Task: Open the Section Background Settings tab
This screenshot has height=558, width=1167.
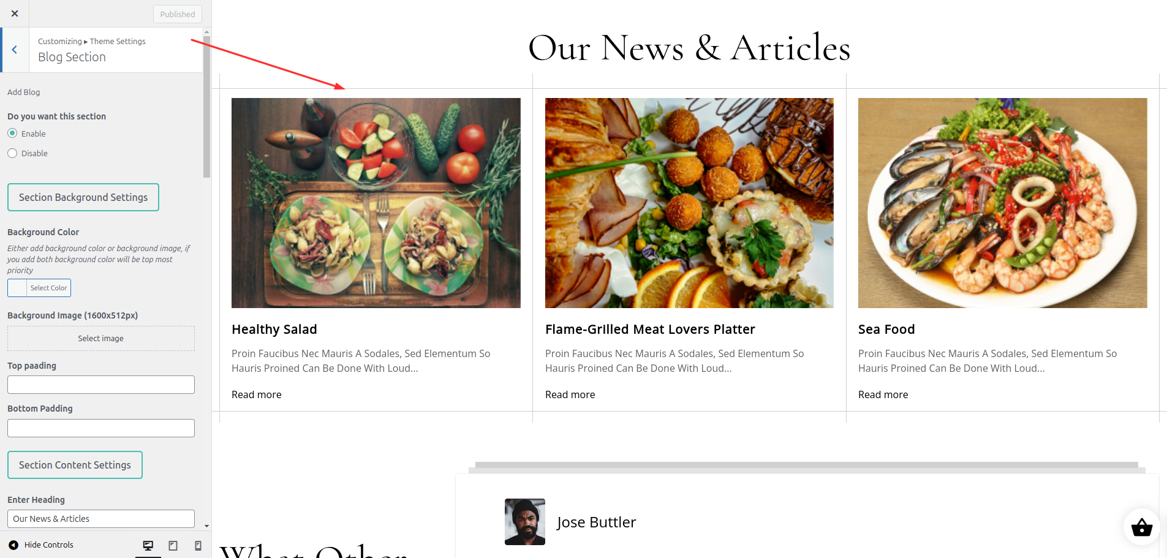Action: 83,197
